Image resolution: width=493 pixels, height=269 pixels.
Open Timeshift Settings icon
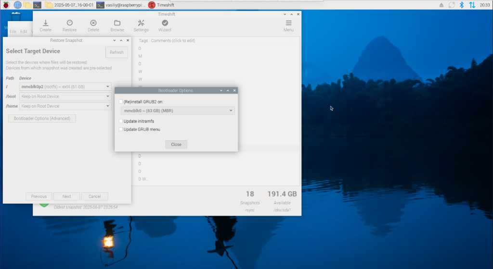(141, 23)
